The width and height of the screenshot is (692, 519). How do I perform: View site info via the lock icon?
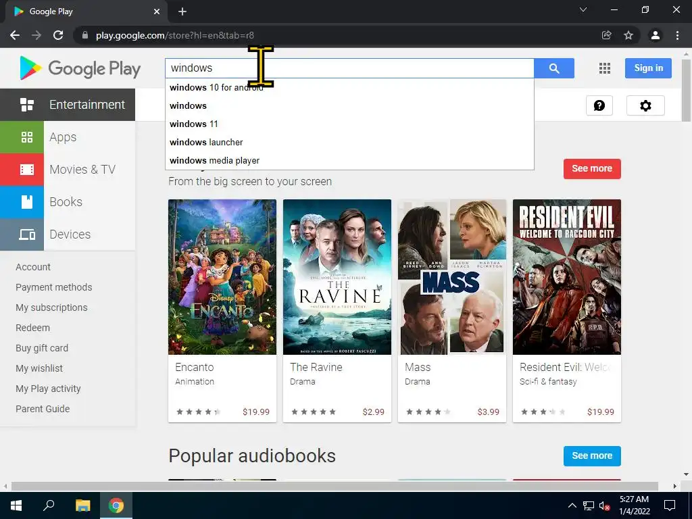85,35
